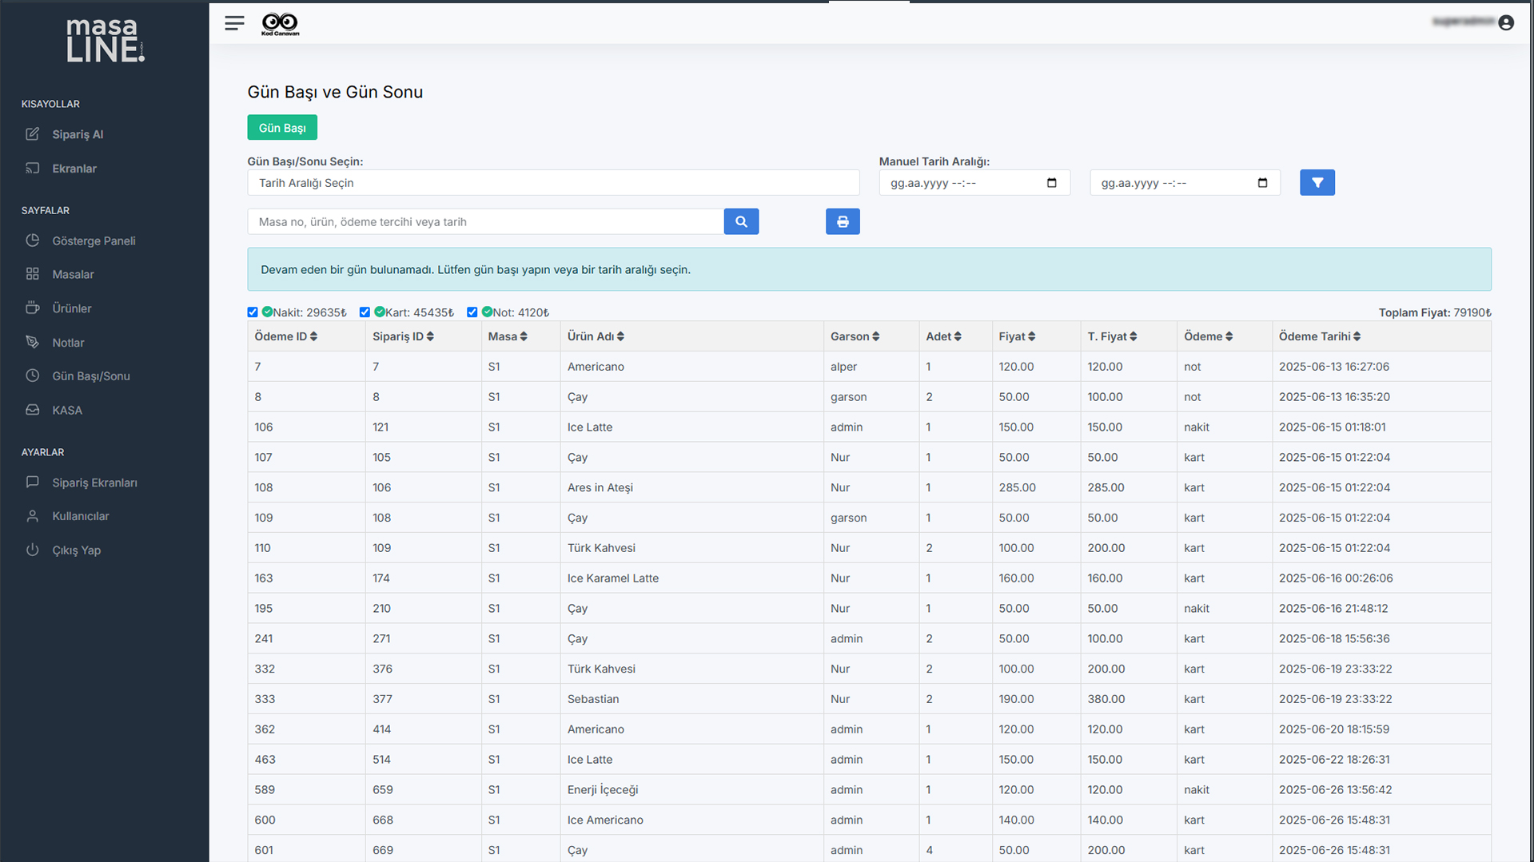Image resolution: width=1534 pixels, height=862 pixels.
Task: Click the printer icon button
Action: pos(843,222)
